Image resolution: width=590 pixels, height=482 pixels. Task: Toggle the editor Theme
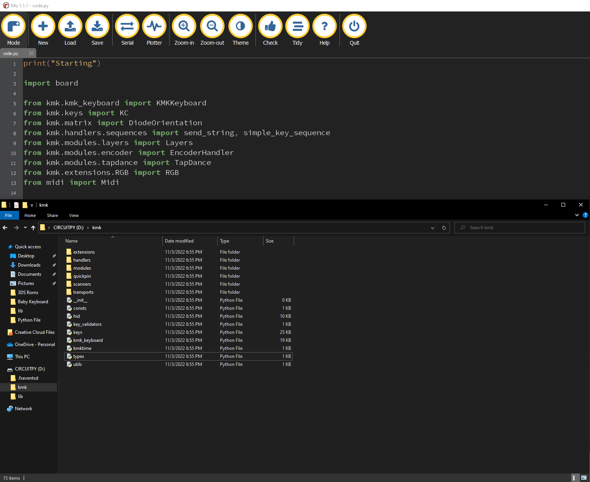click(x=241, y=26)
